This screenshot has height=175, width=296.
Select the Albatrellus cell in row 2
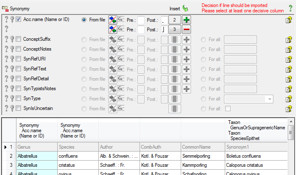point(37,156)
